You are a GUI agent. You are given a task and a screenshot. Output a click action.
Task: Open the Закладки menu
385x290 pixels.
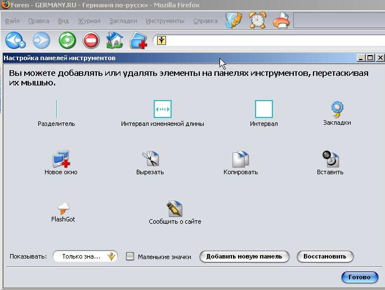(x=123, y=21)
